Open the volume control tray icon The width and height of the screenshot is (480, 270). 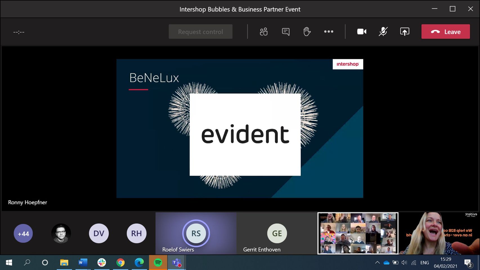[x=404, y=263]
